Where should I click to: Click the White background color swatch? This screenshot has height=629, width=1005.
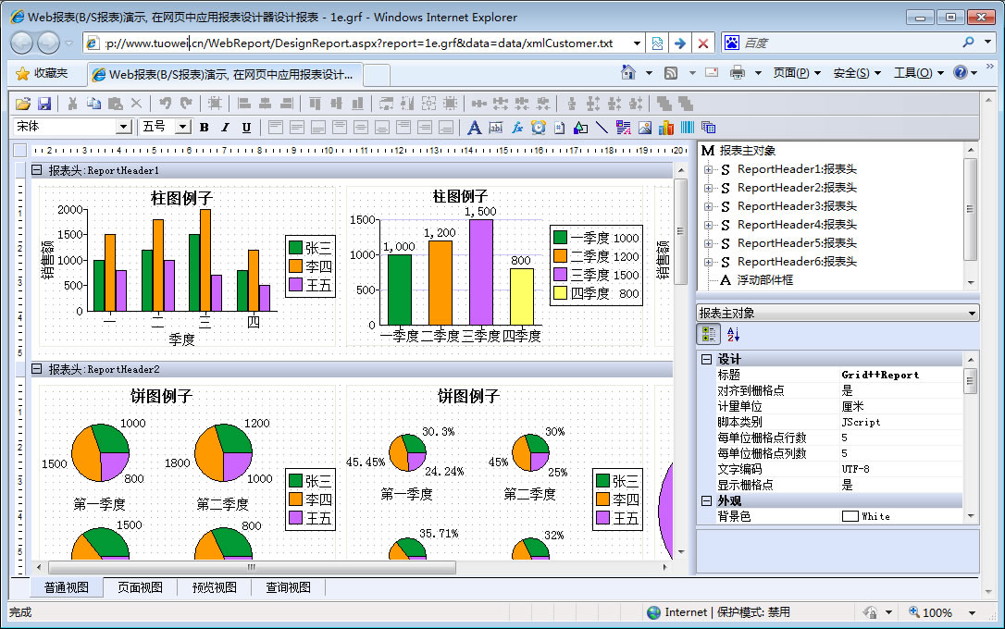click(x=850, y=516)
